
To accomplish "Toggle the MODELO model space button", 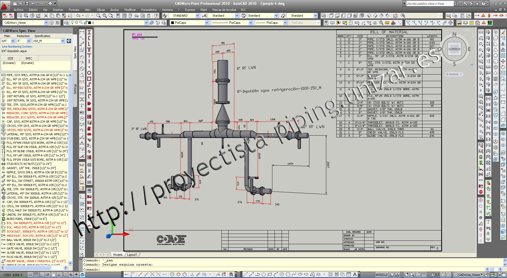I will coord(382,275).
